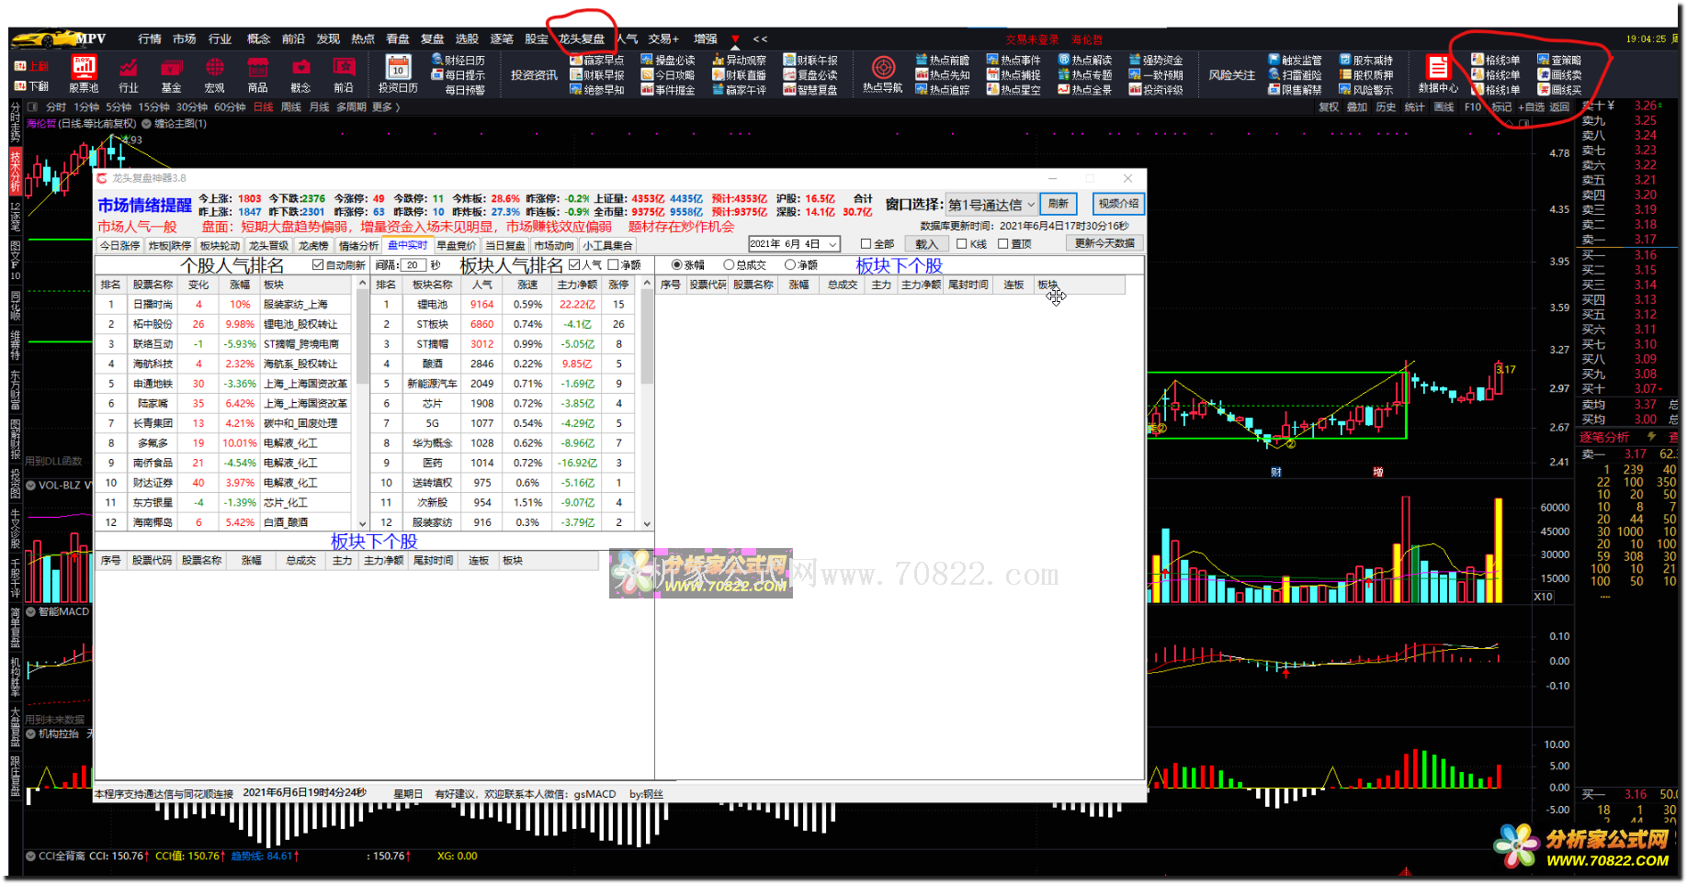Click the 间隔 seconds input field
This screenshot has height=884, width=1687.
click(413, 265)
